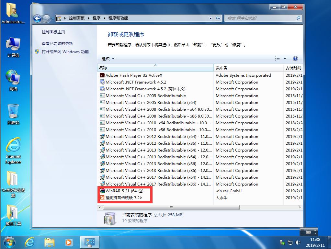Select Microsoft Visual C++ 2005 Redistributable (x64)
The image size is (331, 249).
(x=200, y=103)
